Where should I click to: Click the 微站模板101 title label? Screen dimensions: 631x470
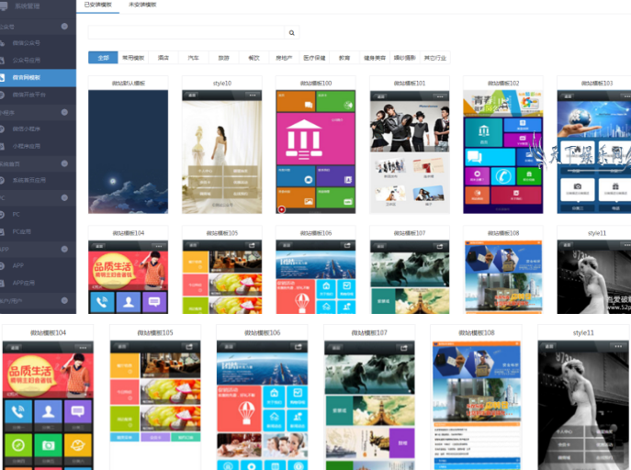point(410,84)
